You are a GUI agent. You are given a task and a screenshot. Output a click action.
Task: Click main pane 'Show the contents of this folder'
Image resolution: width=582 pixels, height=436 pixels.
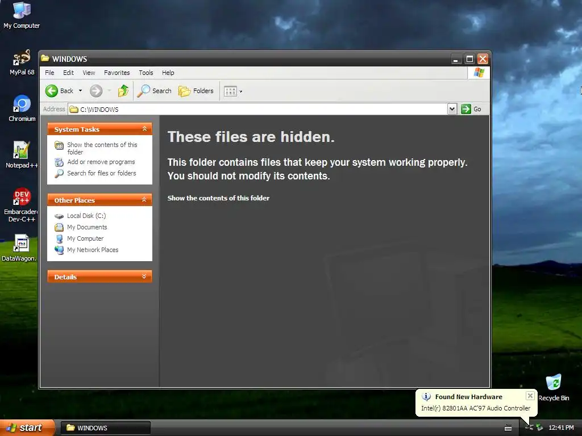[218, 198]
